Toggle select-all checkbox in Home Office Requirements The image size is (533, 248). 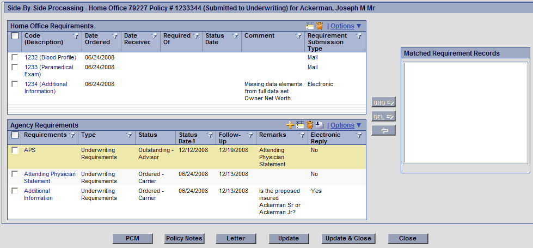pyautogui.click(x=15, y=36)
